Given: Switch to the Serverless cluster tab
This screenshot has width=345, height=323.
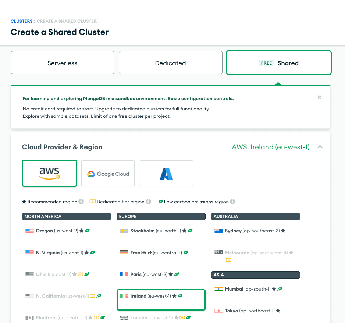Looking at the screenshot, I should click(62, 63).
